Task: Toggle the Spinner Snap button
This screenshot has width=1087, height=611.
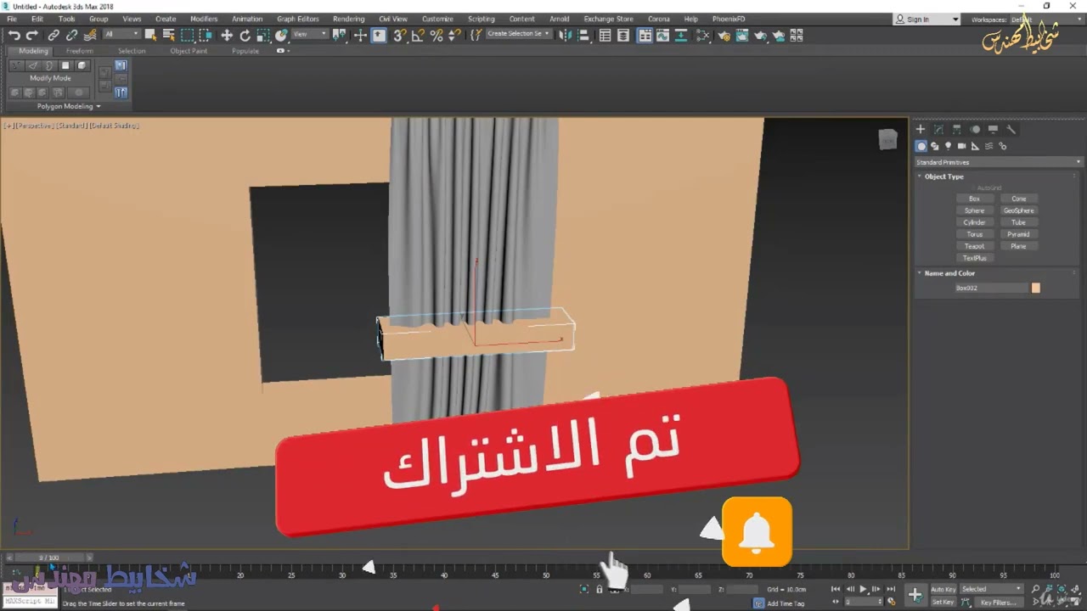Action: [454, 35]
